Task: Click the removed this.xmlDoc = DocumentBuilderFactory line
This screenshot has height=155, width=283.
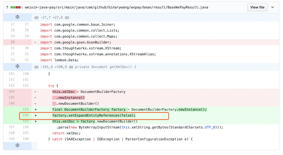Action: (89, 92)
